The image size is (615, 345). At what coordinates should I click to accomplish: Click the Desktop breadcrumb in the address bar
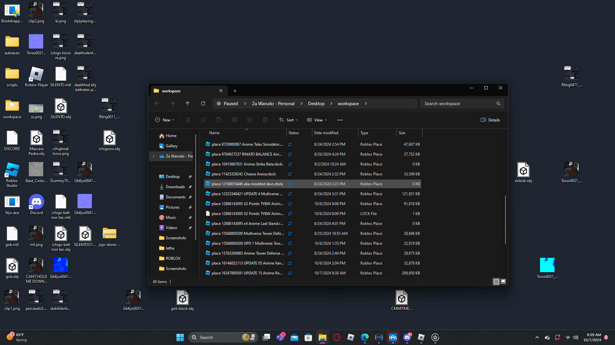(x=316, y=103)
